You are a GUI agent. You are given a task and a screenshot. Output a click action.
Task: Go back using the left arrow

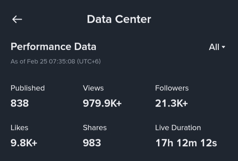(x=17, y=19)
